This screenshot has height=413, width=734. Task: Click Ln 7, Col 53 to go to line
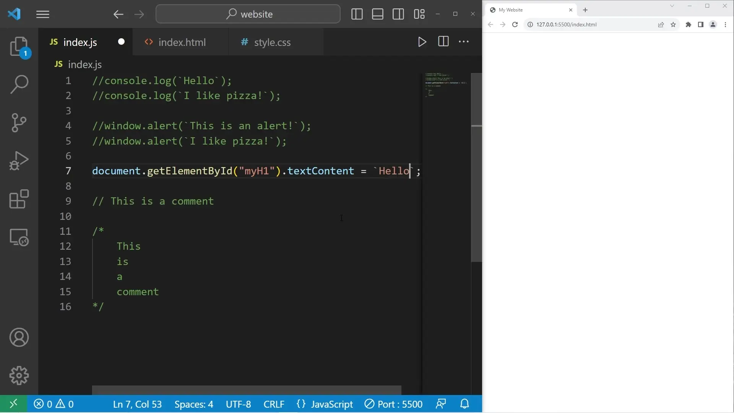(137, 404)
